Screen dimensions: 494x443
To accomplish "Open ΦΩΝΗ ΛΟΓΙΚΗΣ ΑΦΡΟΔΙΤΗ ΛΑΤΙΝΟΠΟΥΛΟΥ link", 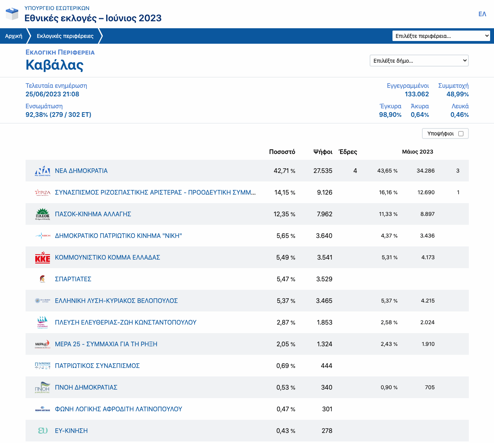I will click(119, 409).
